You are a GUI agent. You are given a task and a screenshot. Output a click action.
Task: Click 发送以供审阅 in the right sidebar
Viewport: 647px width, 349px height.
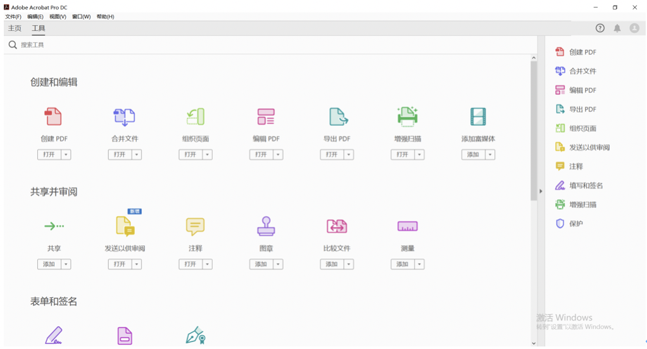point(582,147)
